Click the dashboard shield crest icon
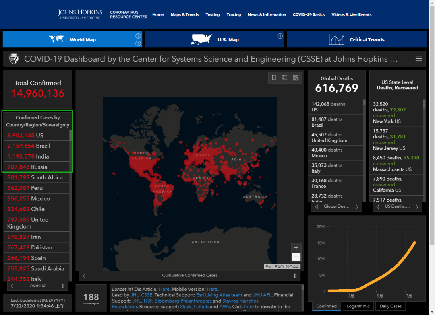The width and height of the screenshot is (435, 315). tap(14, 59)
